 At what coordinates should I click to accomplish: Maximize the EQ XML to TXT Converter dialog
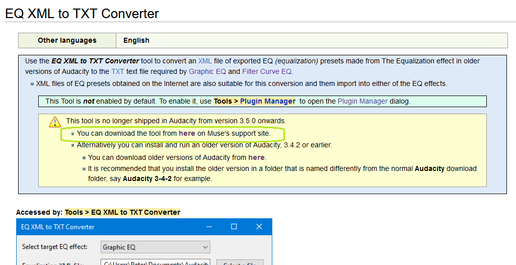234,227
